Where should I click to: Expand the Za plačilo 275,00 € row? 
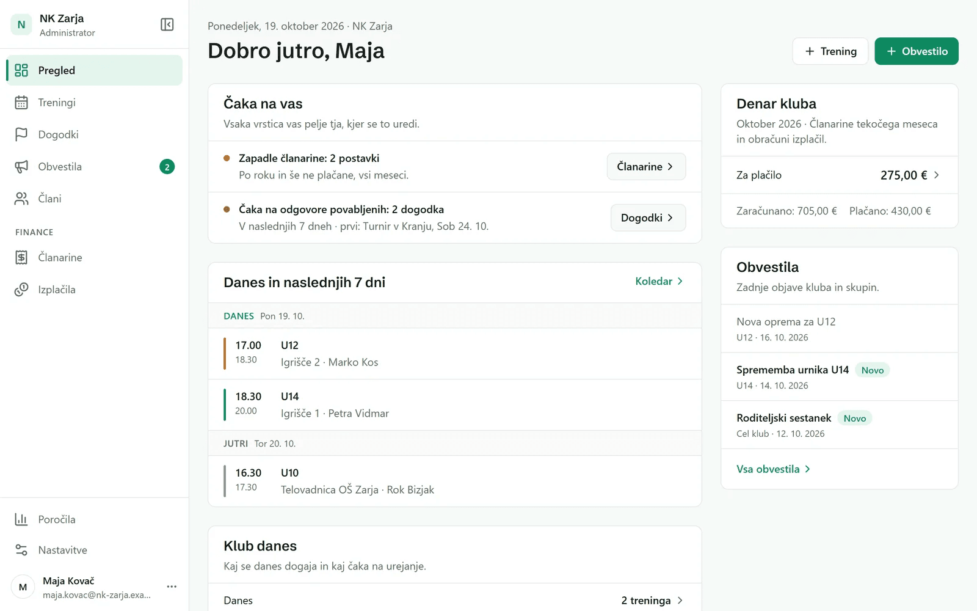point(840,175)
